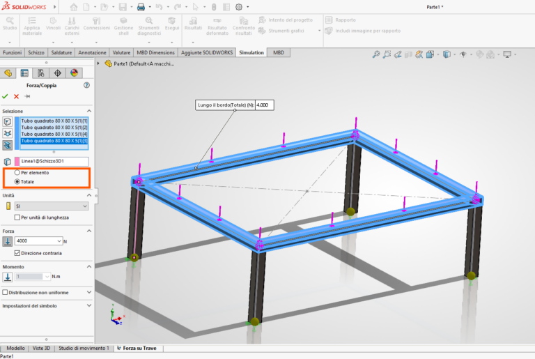The image size is (535, 359).
Task: Tick the Distribuzione non uniforme checkbox
Action: pyautogui.click(x=6, y=292)
